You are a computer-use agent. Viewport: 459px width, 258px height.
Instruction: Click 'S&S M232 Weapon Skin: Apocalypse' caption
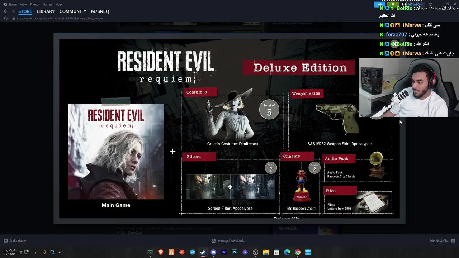click(x=339, y=144)
